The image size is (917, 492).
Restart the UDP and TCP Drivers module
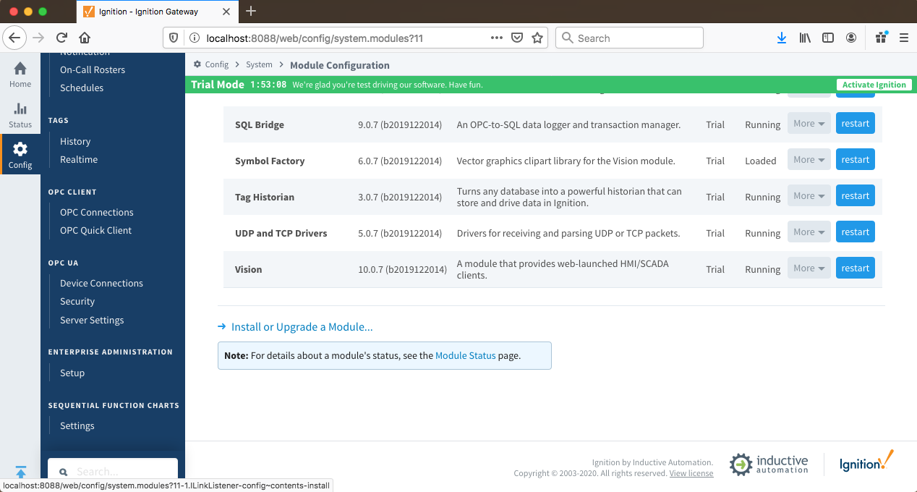point(855,232)
